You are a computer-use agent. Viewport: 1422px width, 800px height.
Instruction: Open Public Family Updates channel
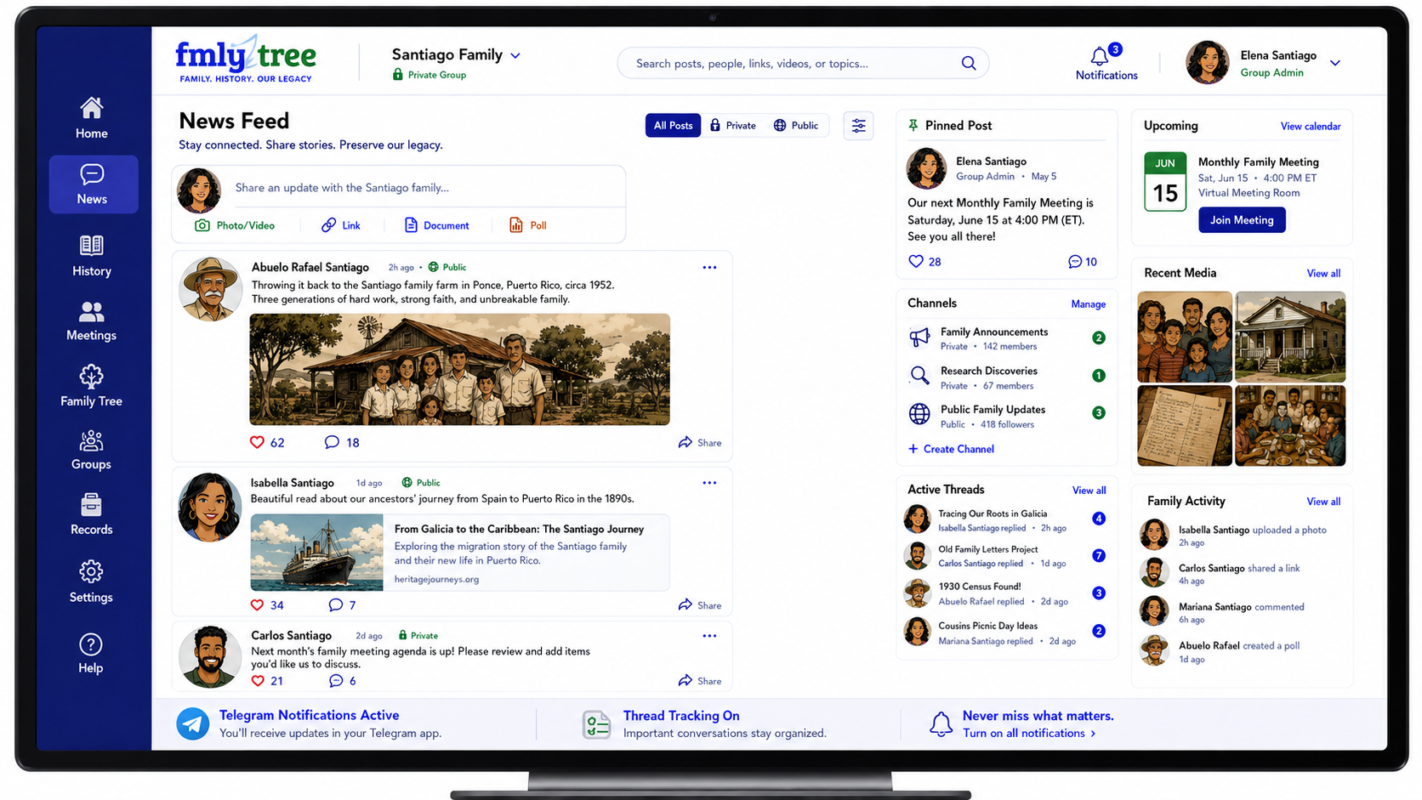tap(1006, 416)
